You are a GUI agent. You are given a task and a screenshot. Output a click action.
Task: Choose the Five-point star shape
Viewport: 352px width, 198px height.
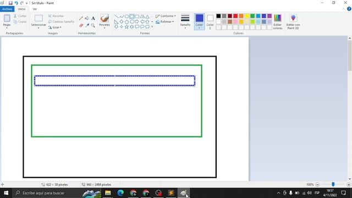127,27
